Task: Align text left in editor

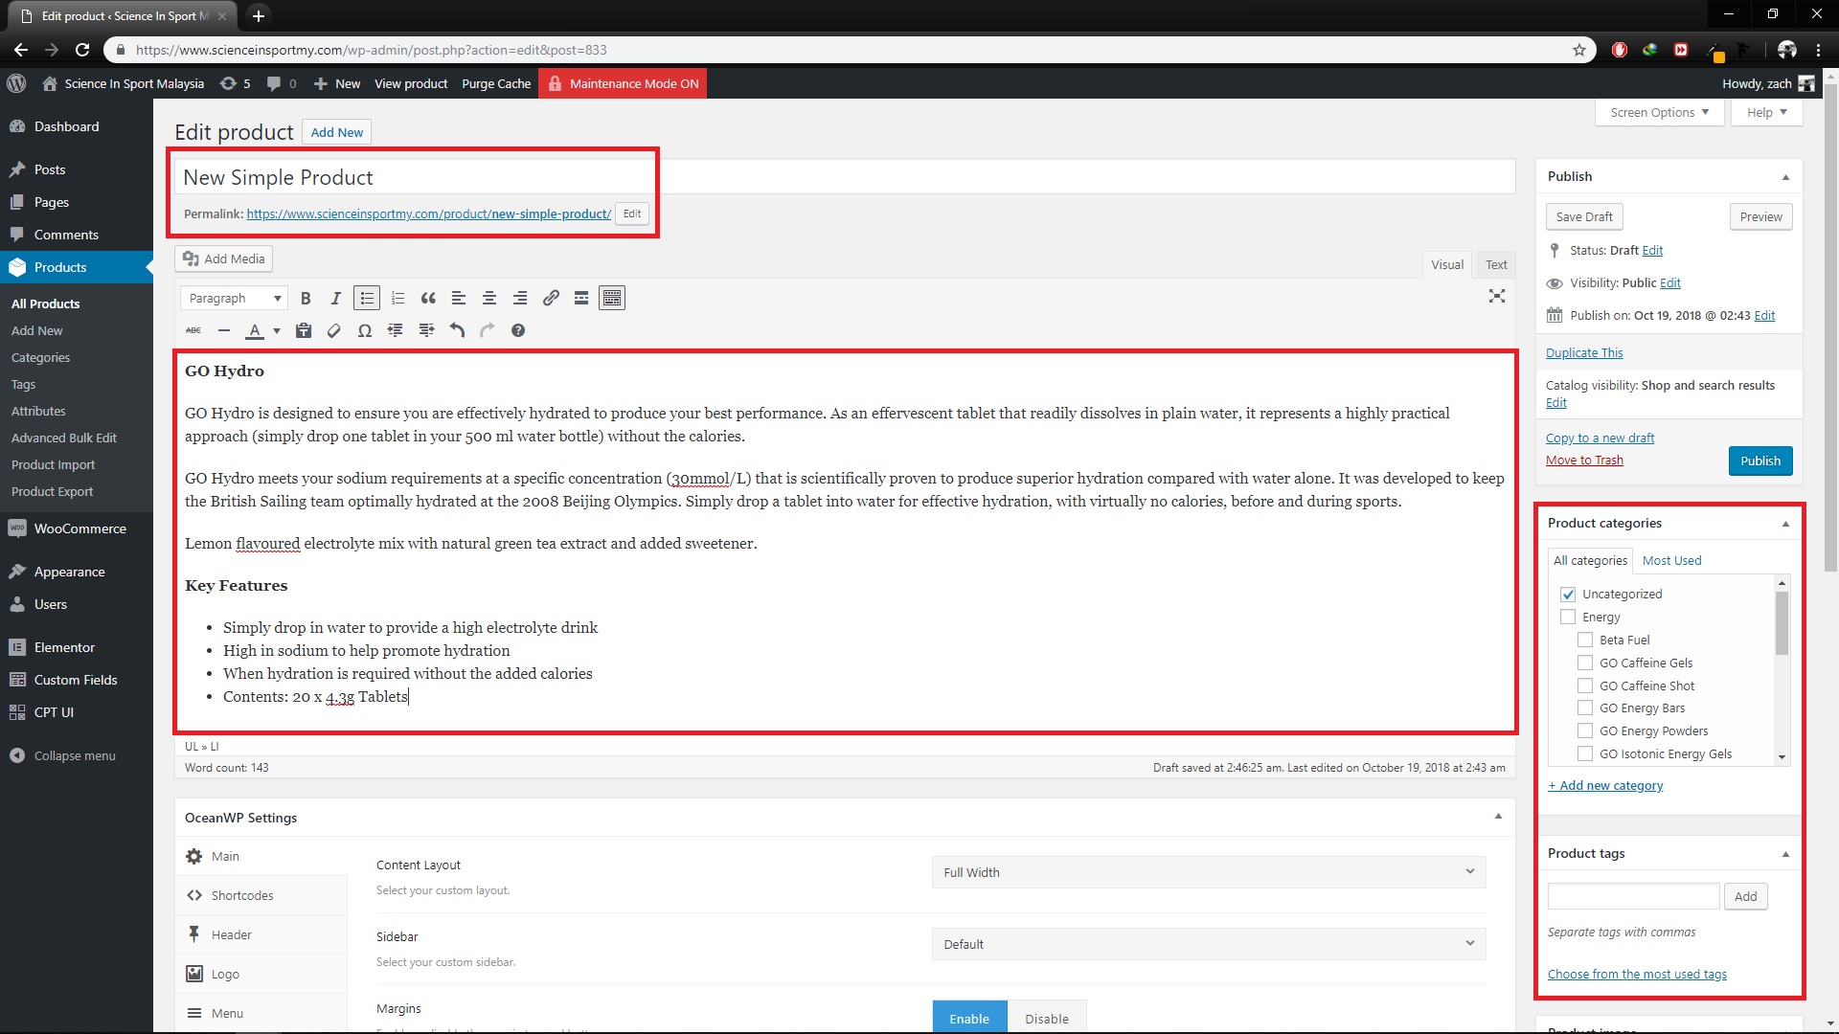Action: point(459,299)
